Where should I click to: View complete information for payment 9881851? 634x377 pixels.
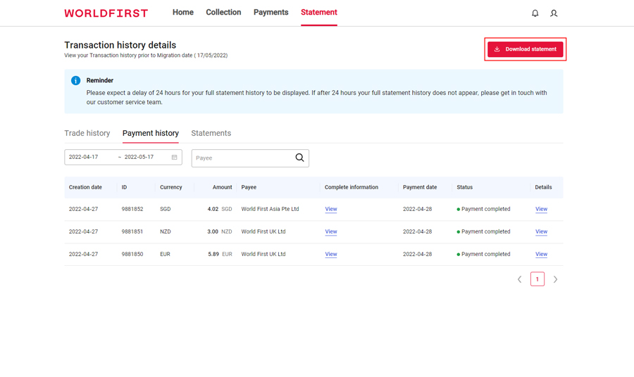(331, 231)
